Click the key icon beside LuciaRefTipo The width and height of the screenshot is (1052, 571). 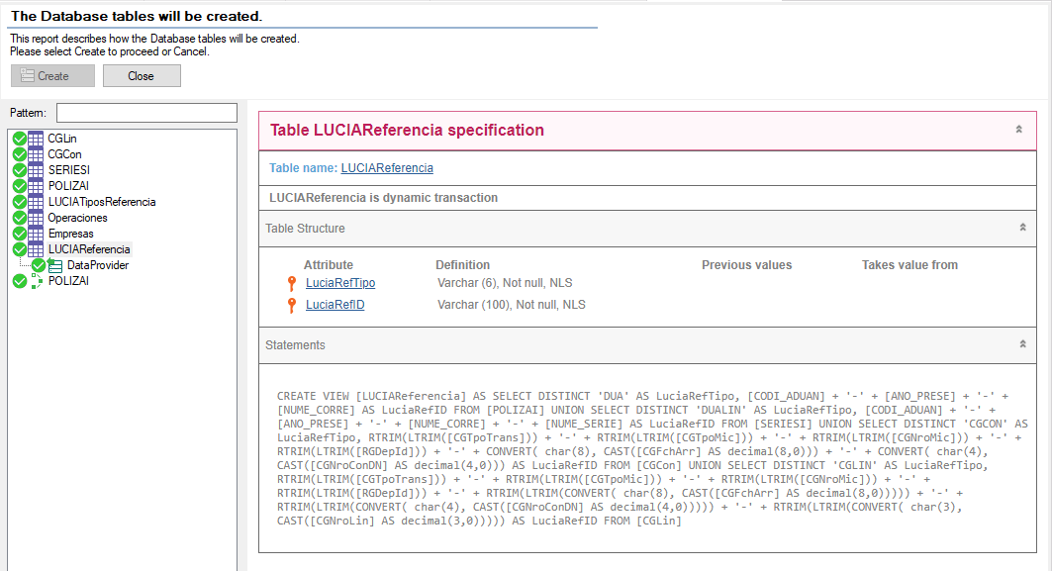[x=292, y=284]
